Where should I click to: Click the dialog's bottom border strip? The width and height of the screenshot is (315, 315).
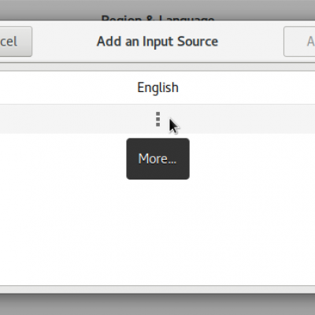pos(157,289)
